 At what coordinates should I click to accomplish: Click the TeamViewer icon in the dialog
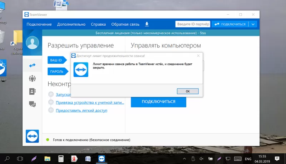[x=81, y=70]
